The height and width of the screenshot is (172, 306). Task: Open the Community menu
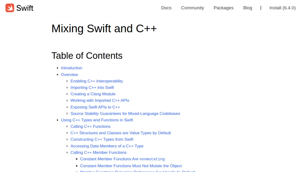[x=193, y=8]
